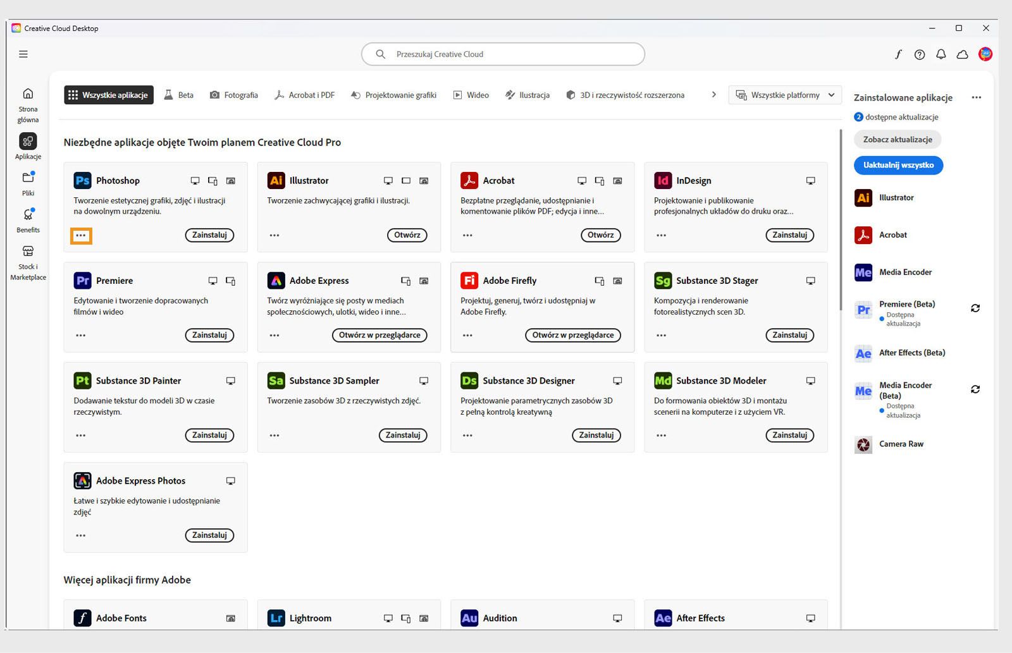Screen dimensions: 1012x653
Task: Click the Adobe Firefly app icon
Action: tap(469, 281)
